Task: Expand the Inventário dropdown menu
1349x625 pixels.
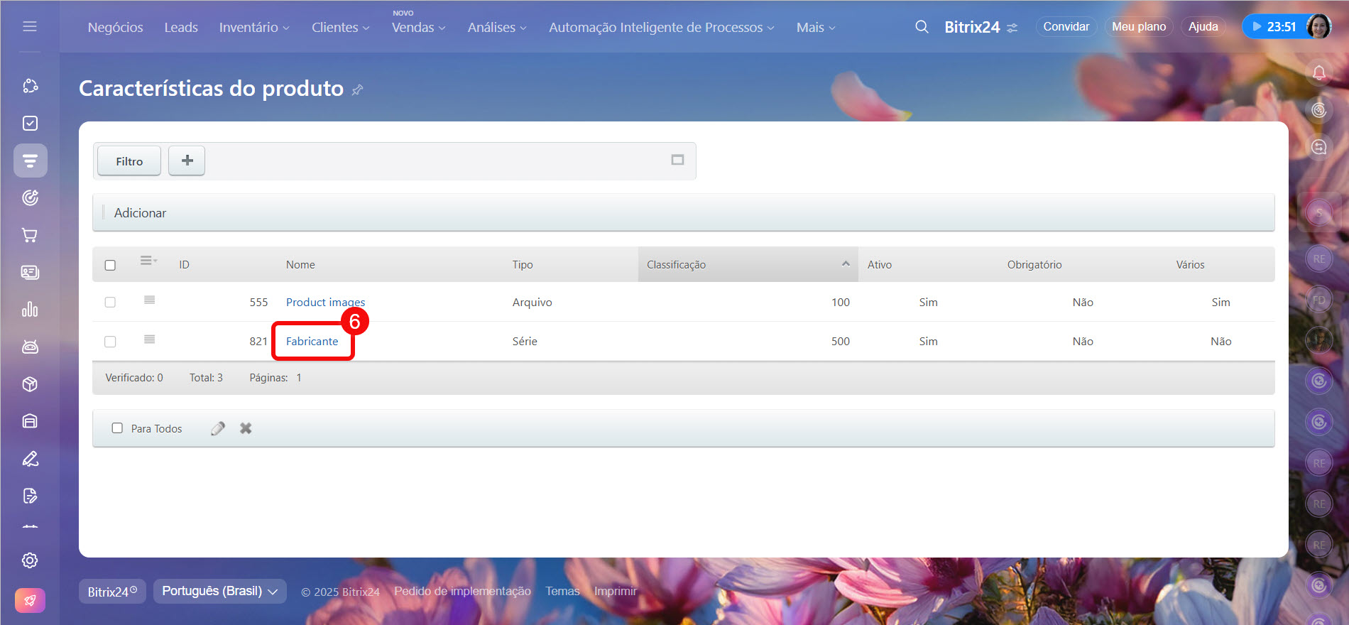Action: (x=253, y=28)
